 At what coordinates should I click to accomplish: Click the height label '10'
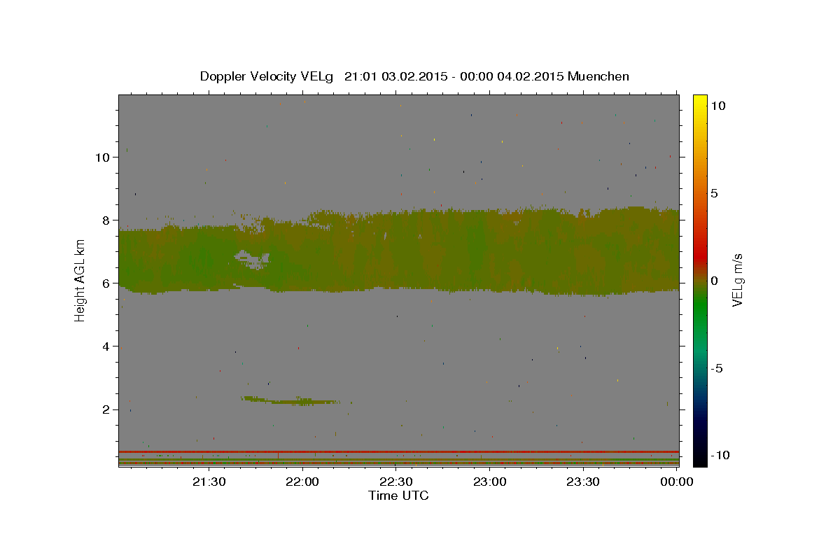pyautogui.click(x=101, y=157)
